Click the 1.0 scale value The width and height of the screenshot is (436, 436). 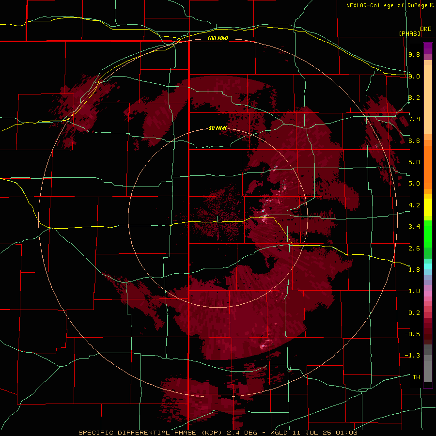(x=414, y=291)
